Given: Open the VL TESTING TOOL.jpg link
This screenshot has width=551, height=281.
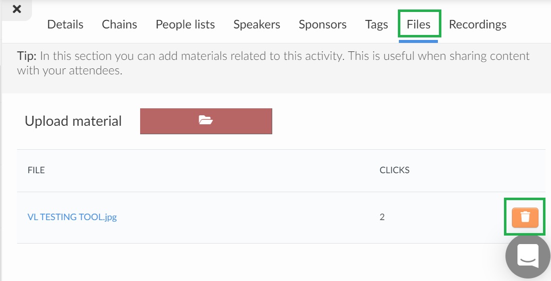Looking at the screenshot, I should [x=72, y=217].
